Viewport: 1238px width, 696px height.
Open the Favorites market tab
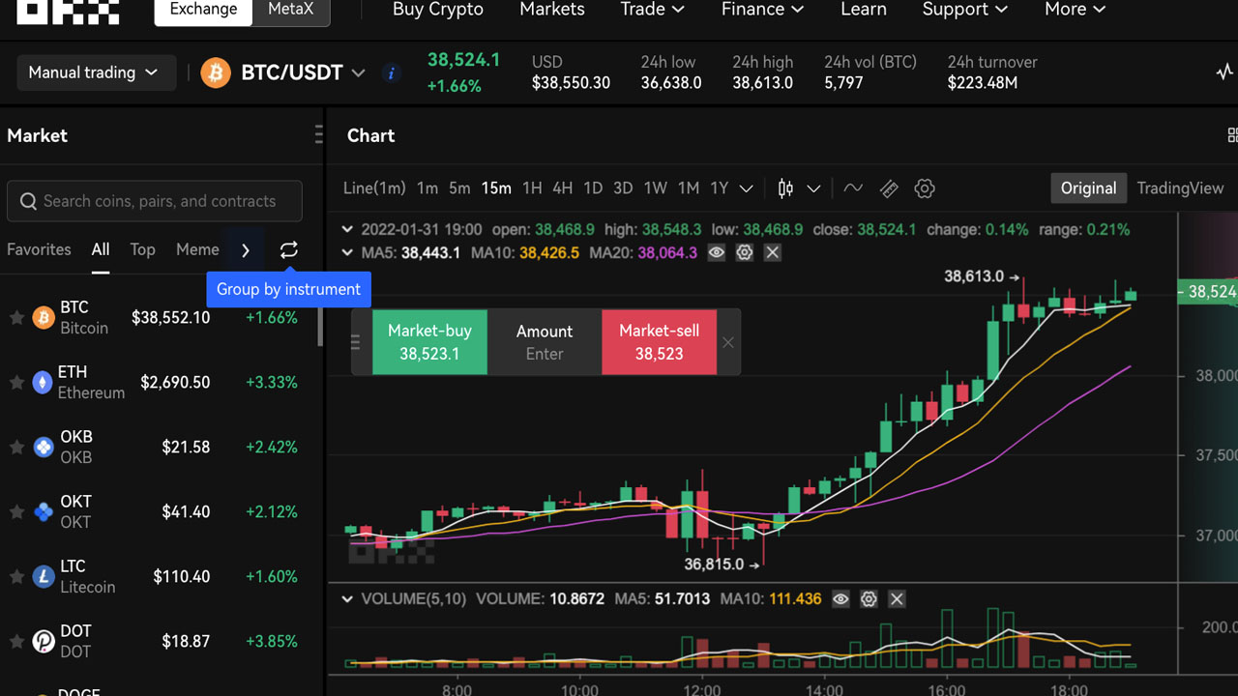point(39,249)
